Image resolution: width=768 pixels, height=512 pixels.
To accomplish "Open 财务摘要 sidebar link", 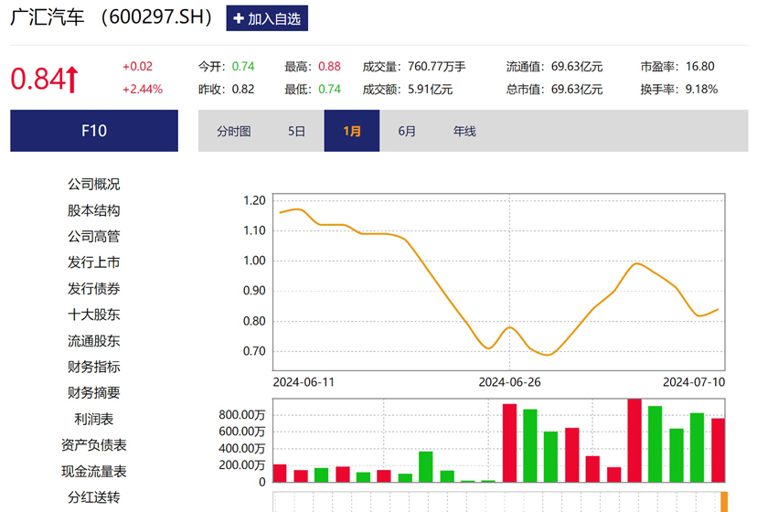I will [x=93, y=393].
